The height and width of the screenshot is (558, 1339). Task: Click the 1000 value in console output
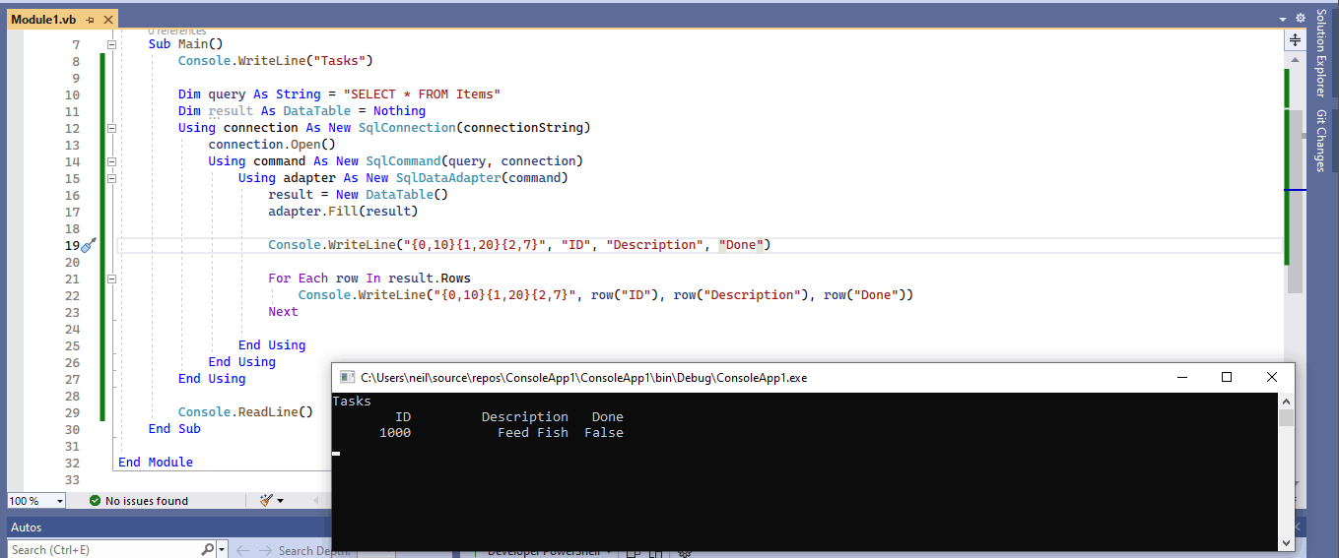tap(395, 433)
